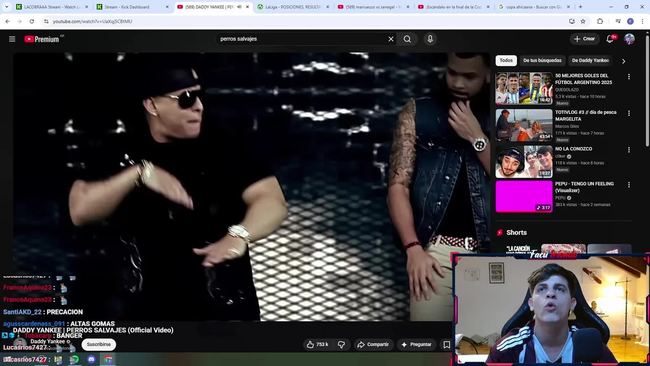Go to YouTube Premium home logo

pos(42,39)
